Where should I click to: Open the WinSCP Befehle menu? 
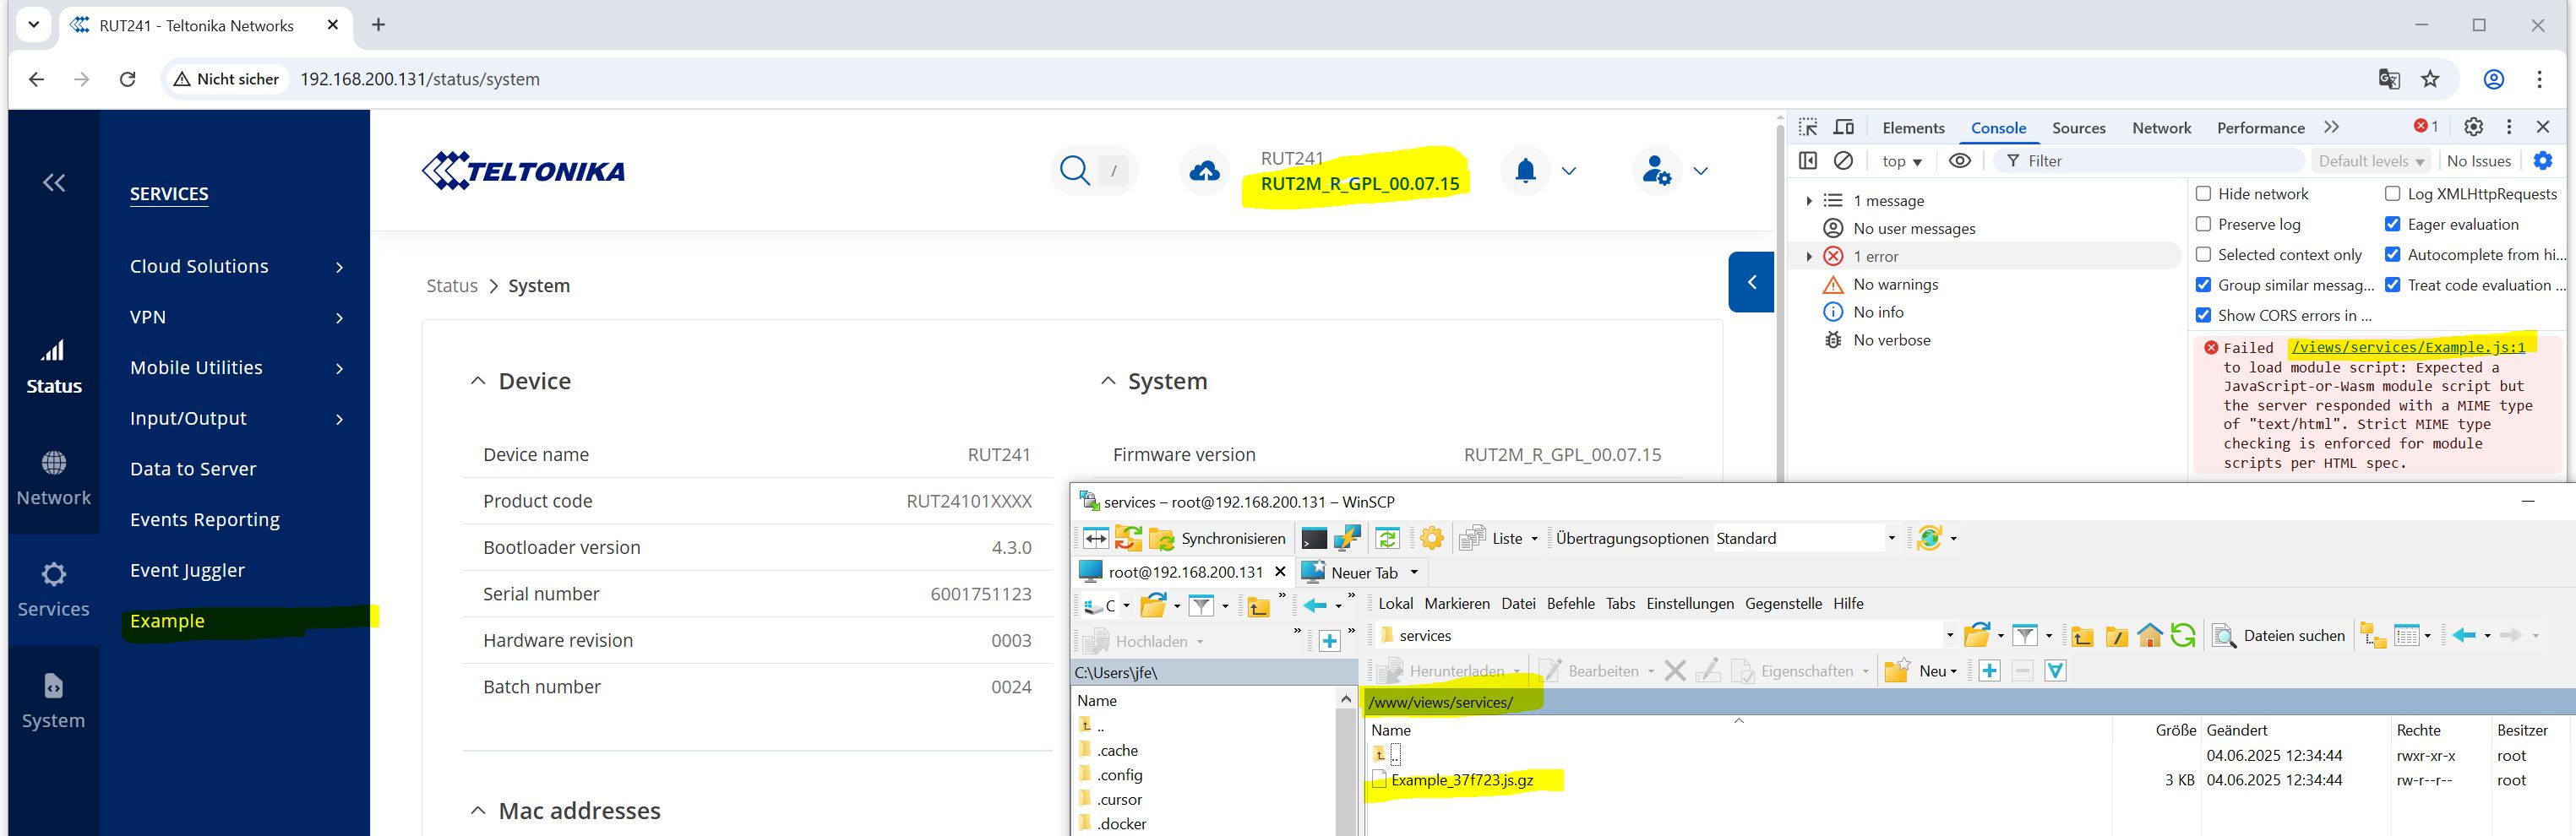click(1571, 604)
